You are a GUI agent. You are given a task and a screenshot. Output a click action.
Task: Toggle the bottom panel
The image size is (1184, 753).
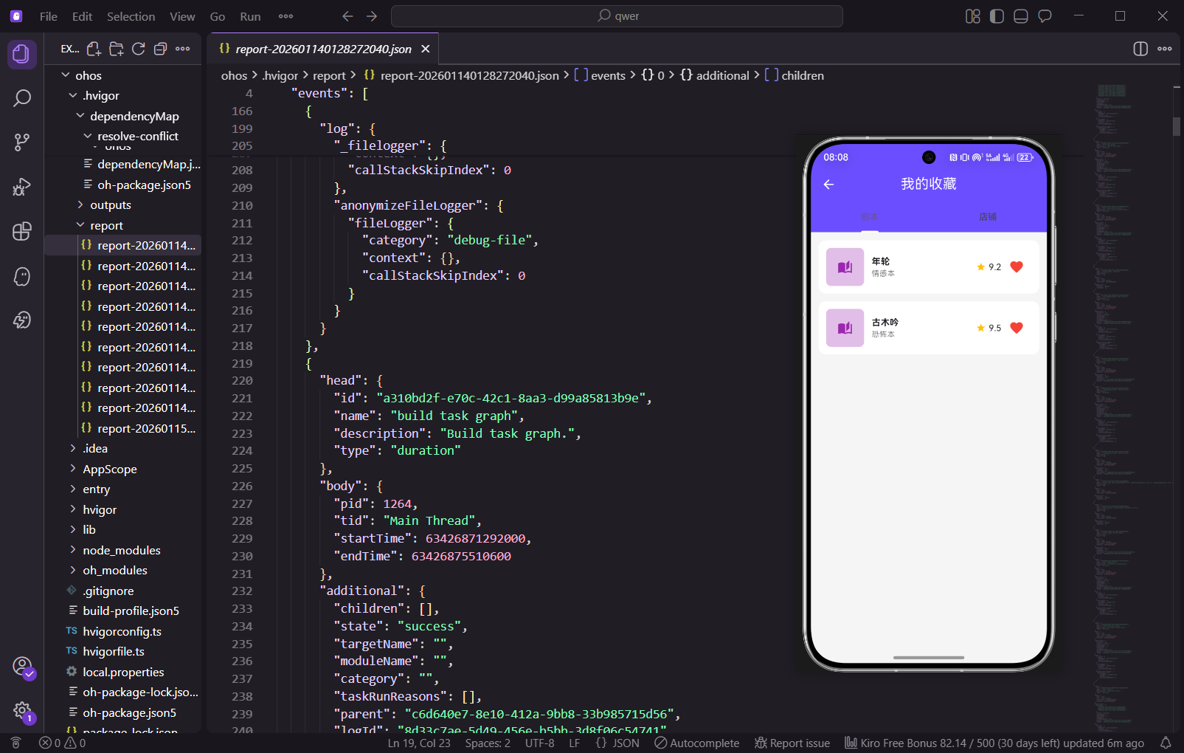coord(1021,16)
